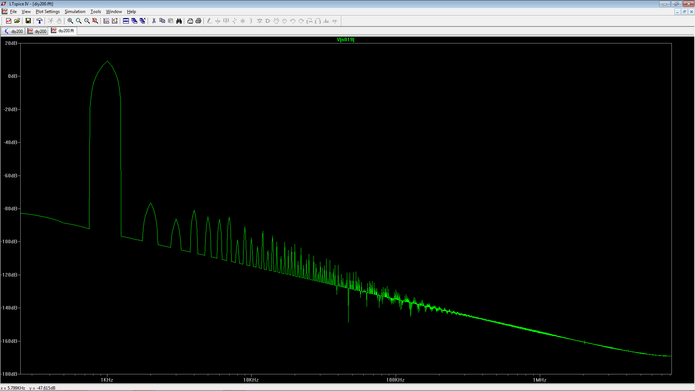The height and width of the screenshot is (391, 695).
Task: Close all windows using the toolbar icon
Action: [143, 21]
